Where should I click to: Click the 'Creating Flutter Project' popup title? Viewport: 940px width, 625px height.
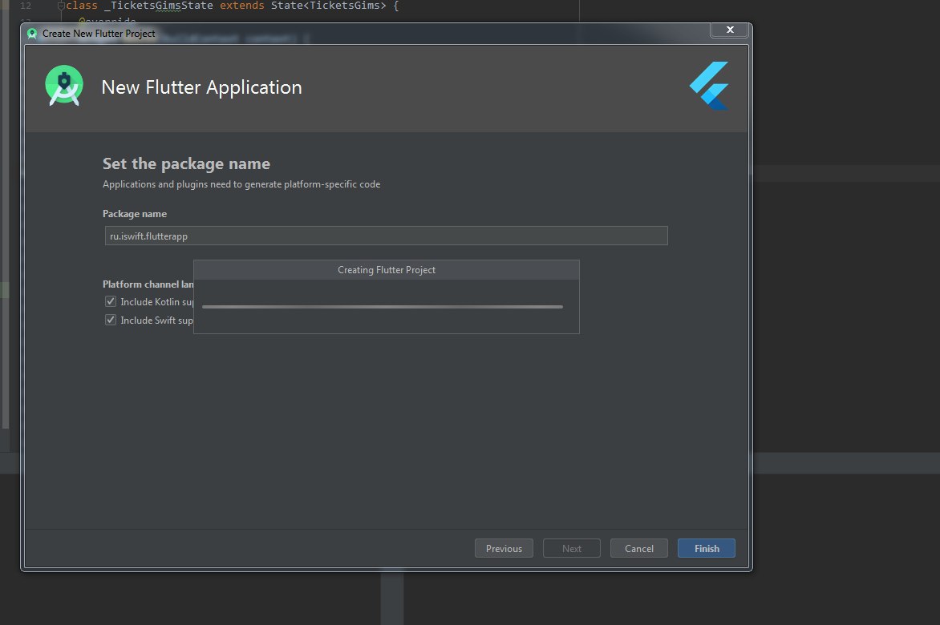(387, 270)
